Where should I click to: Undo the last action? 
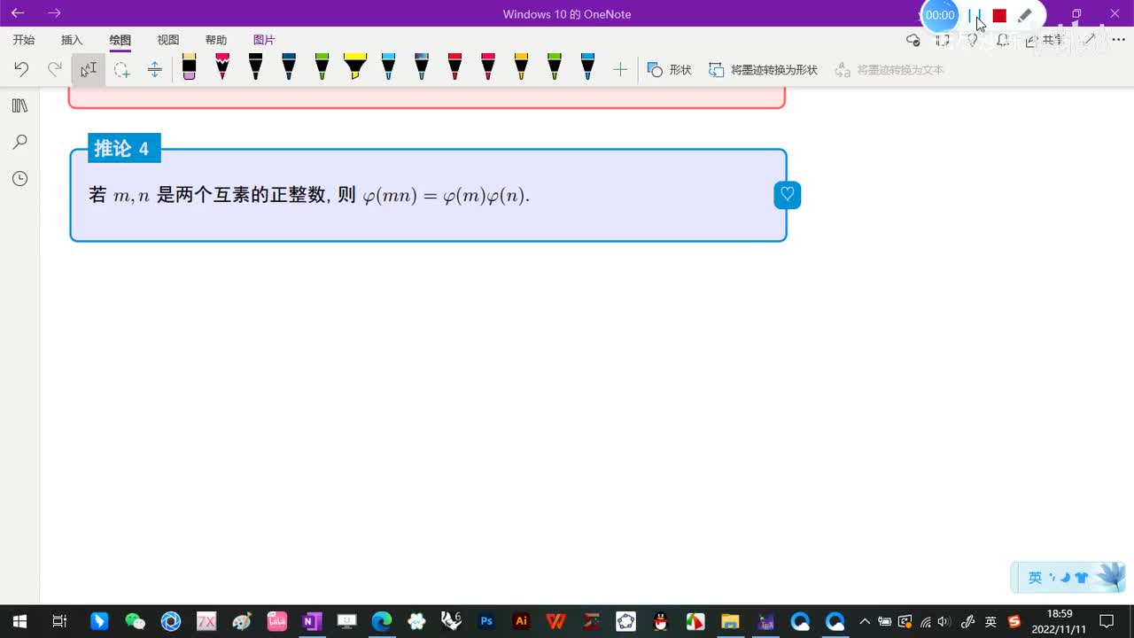coord(21,69)
